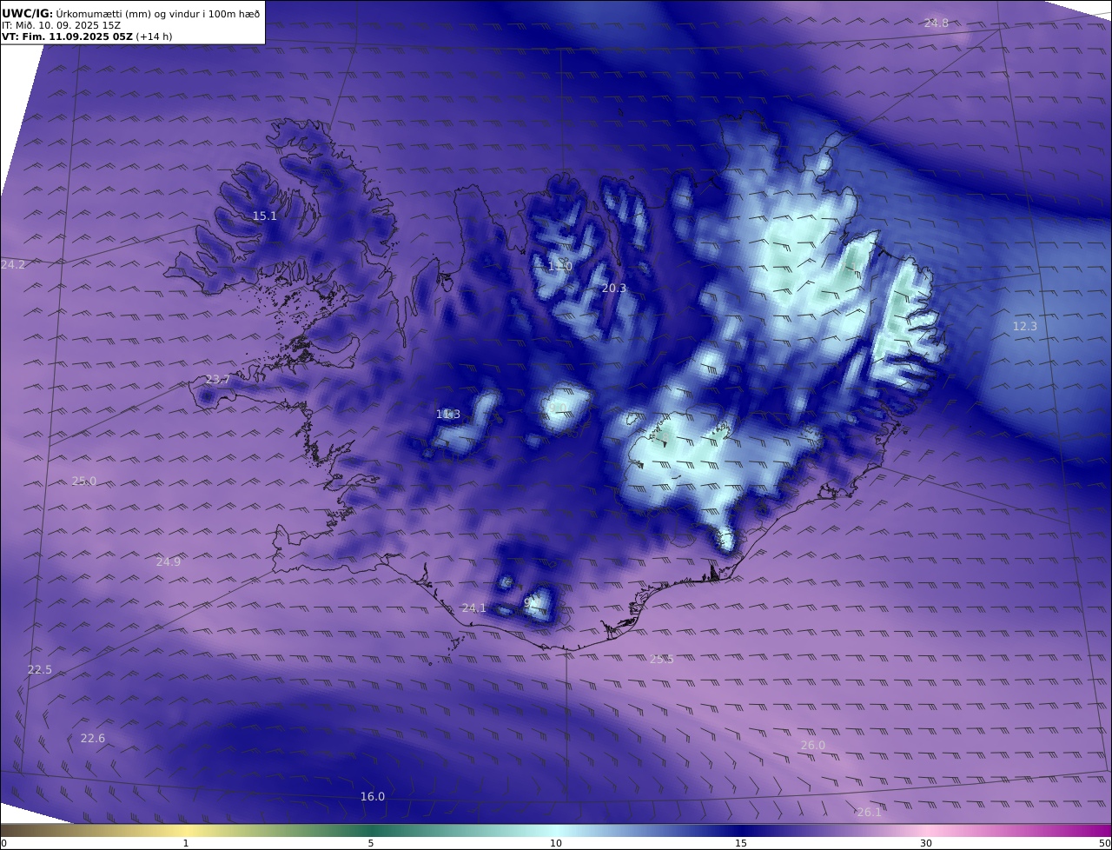
Task: Click the 23.7 value on the map
Action: 218,379
